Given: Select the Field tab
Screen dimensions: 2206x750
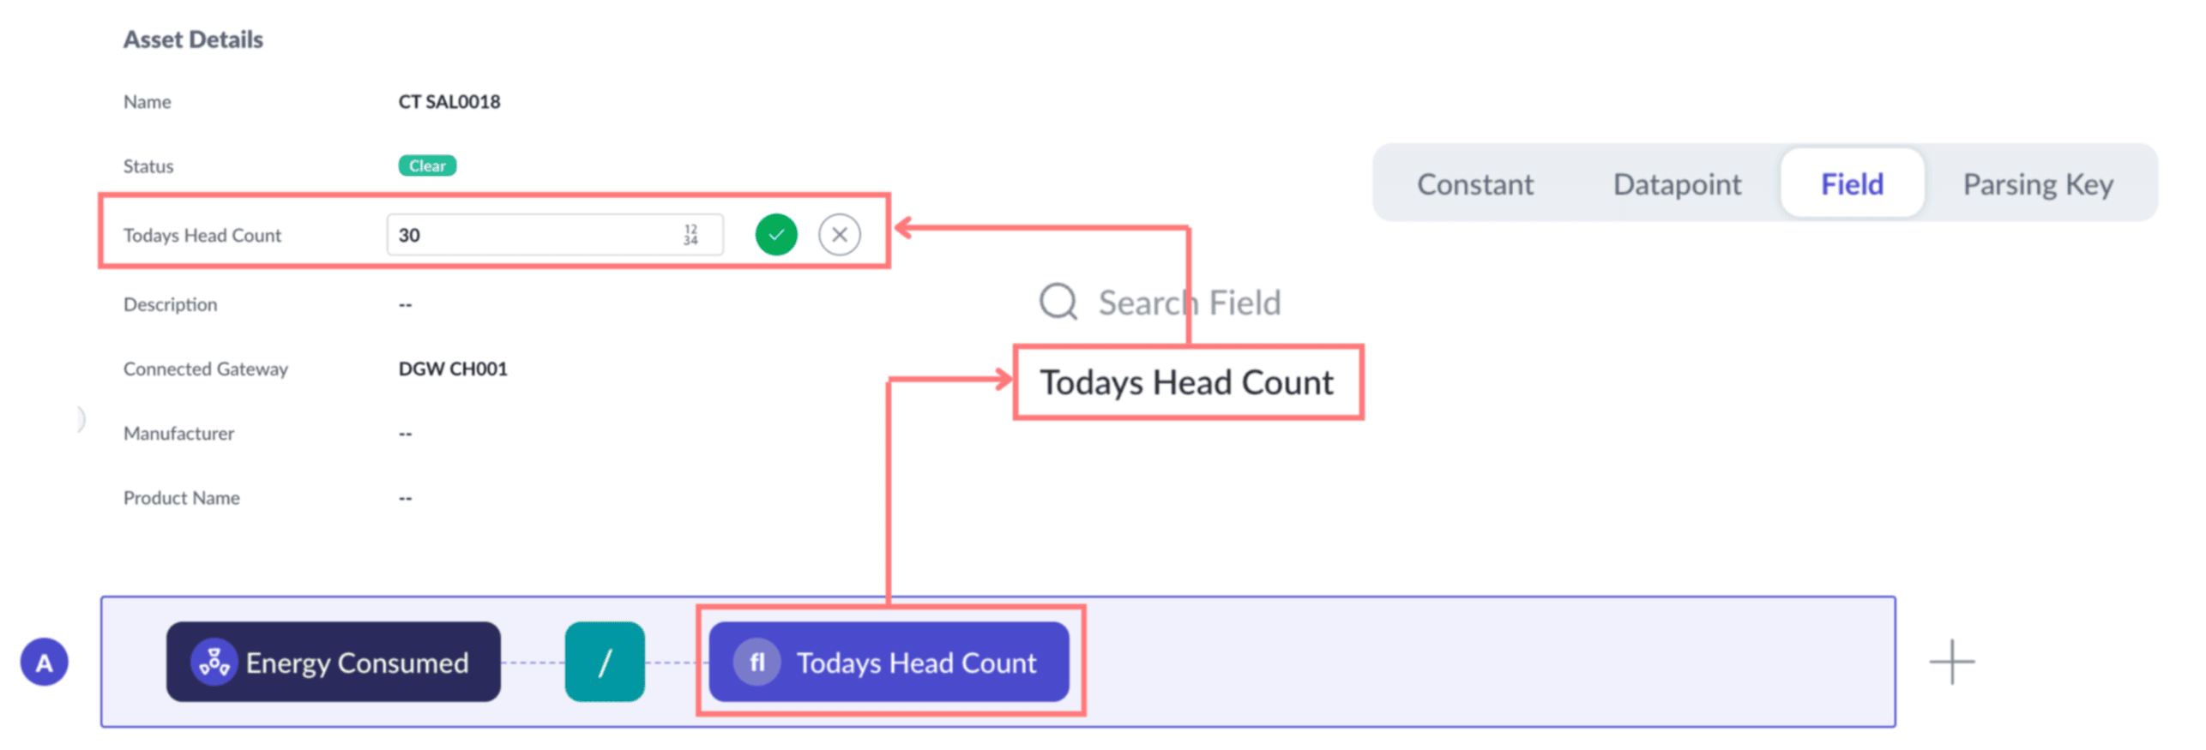Looking at the screenshot, I should tap(1852, 183).
